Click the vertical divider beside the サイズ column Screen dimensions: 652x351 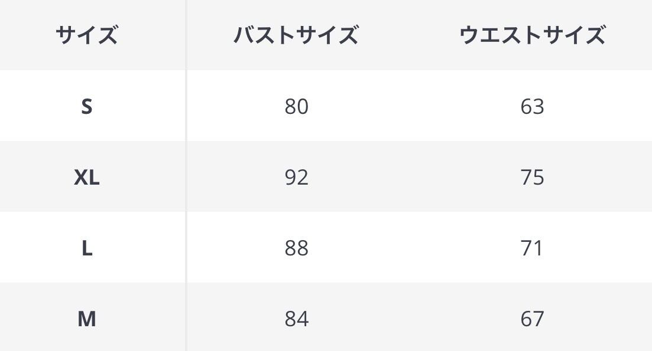186,177
